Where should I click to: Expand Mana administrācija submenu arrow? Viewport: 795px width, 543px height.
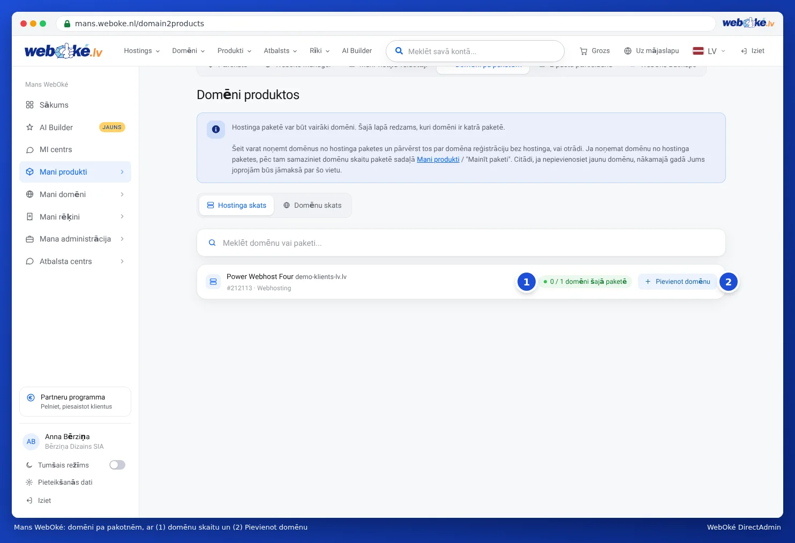point(122,239)
